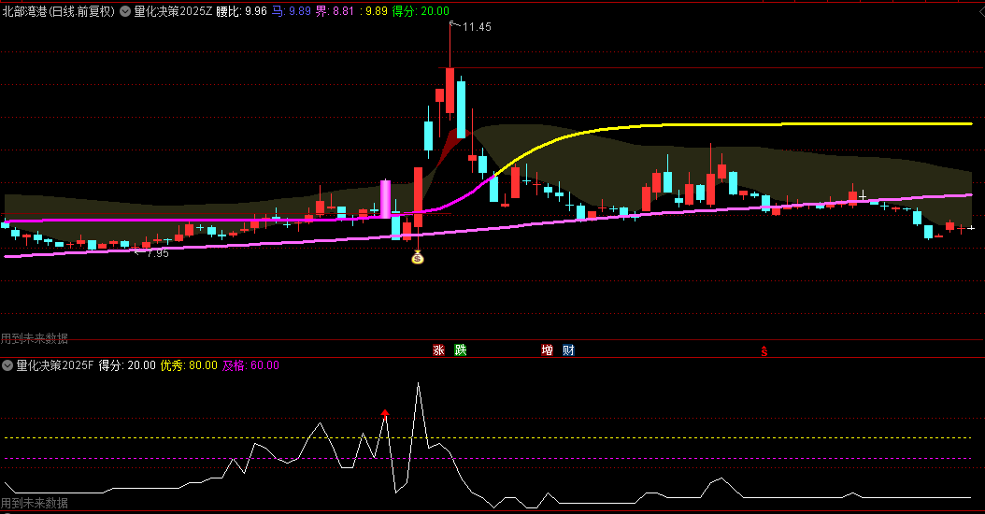Click the money bag signal icon
The height and width of the screenshot is (514, 985).
418,257
